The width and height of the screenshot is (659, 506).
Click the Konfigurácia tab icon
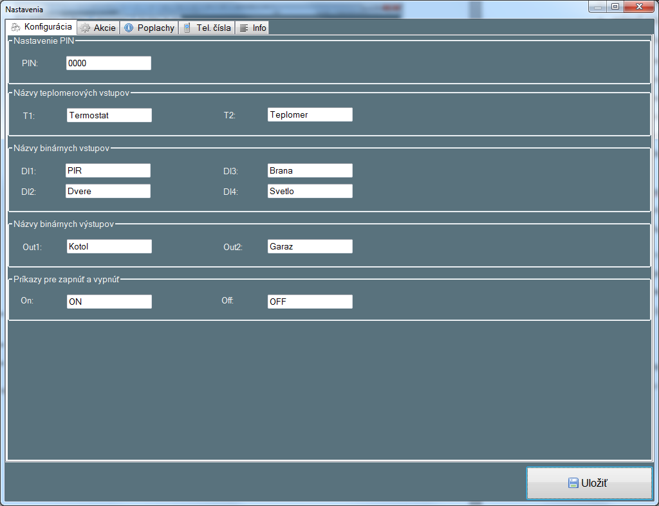(x=15, y=27)
